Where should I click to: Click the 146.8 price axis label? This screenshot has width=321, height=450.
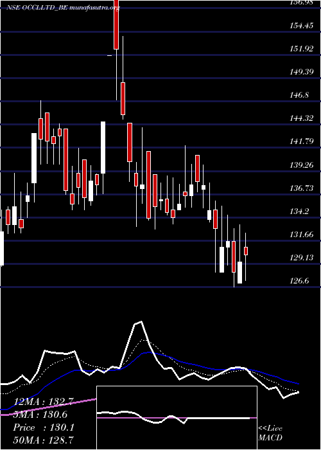299,95
